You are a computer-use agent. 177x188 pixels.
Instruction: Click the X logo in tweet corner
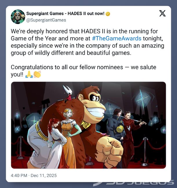163,13
